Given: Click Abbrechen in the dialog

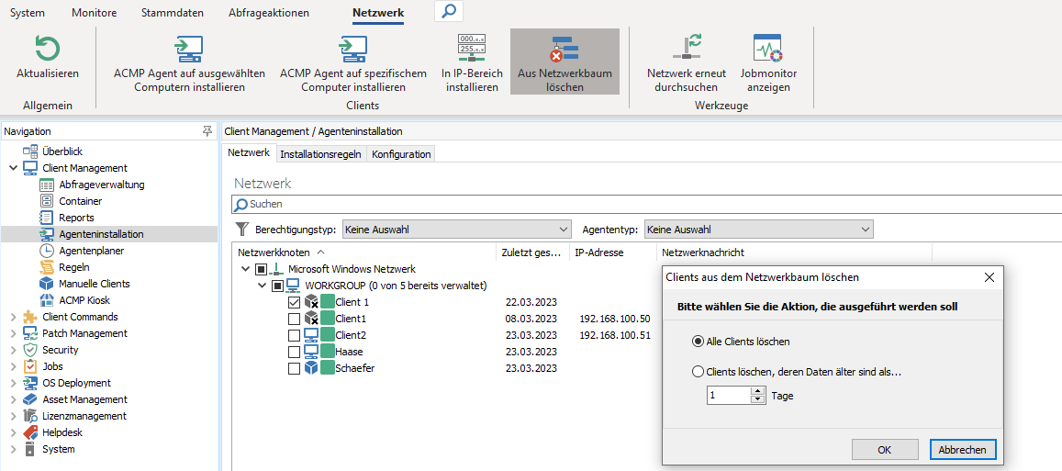Looking at the screenshot, I should coord(963,449).
